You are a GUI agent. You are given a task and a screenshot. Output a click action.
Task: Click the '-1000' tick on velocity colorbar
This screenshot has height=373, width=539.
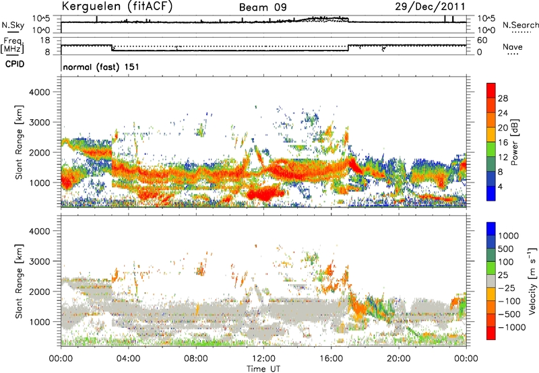click(512, 327)
